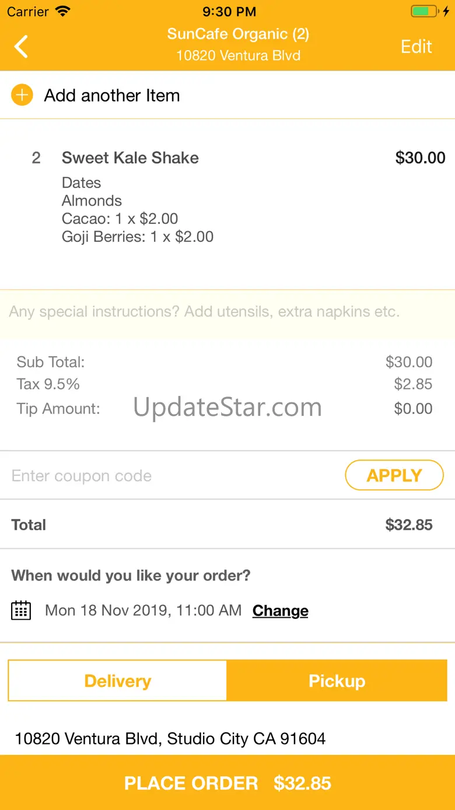The image size is (455, 810).
Task: Open the calendar icon for order time
Action: coord(21,610)
